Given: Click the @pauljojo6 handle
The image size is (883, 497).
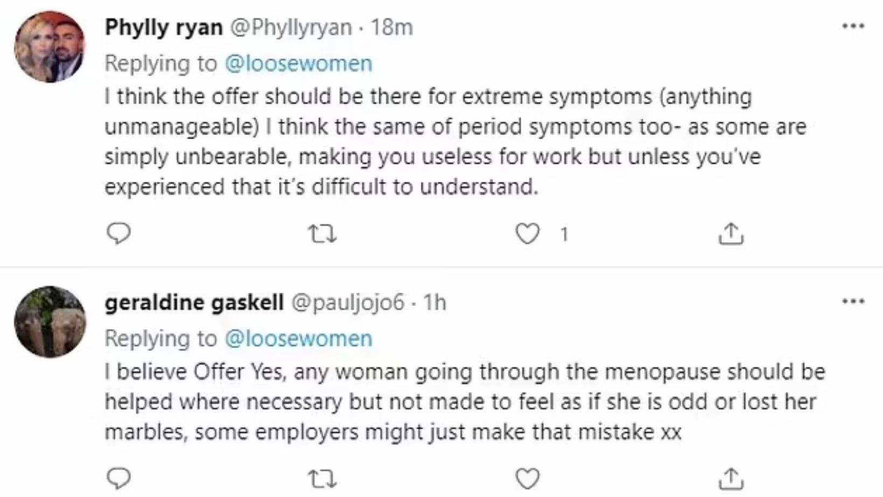Looking at the screenshot, I should click(347, 303).
